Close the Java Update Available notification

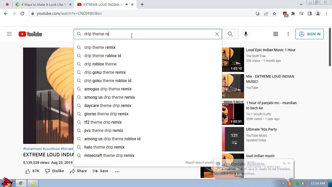[x=289, y=163]
